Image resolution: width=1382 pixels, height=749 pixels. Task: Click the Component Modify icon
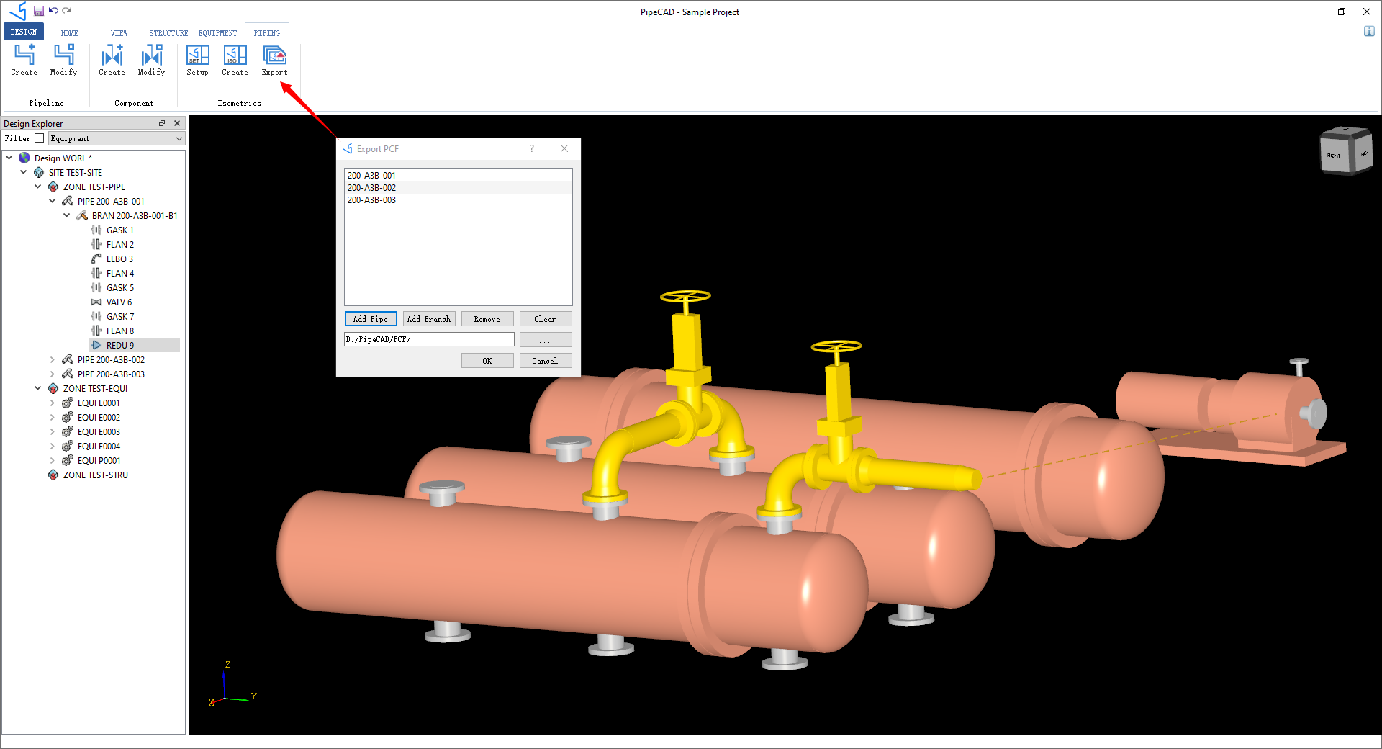click(151, 61)
